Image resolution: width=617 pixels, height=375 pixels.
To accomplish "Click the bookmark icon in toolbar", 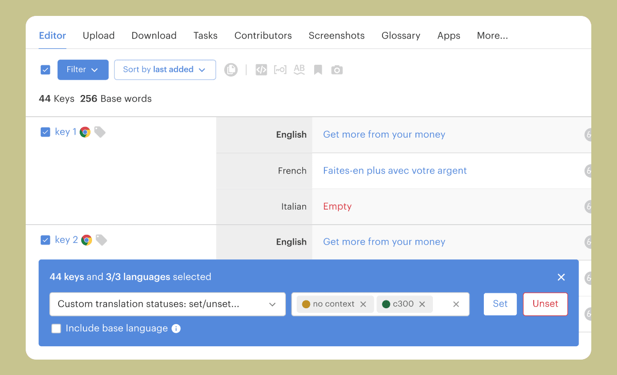I will coord(318,70).
